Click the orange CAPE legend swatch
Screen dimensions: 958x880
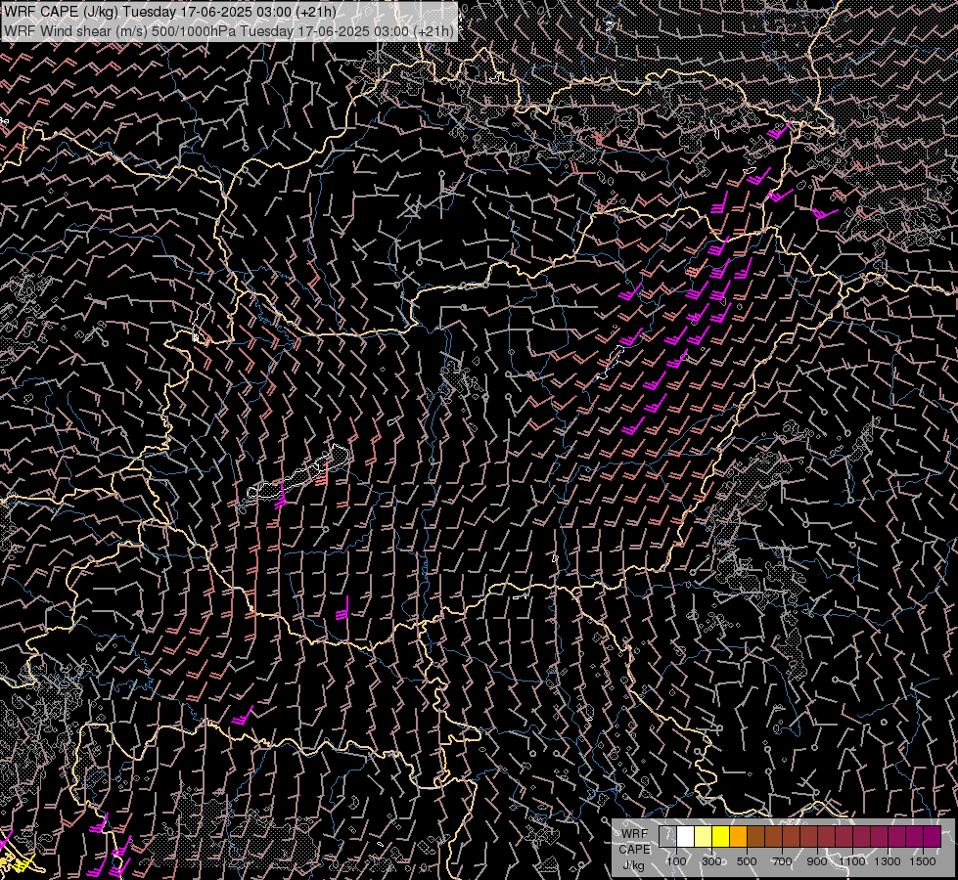click(738, 836)
